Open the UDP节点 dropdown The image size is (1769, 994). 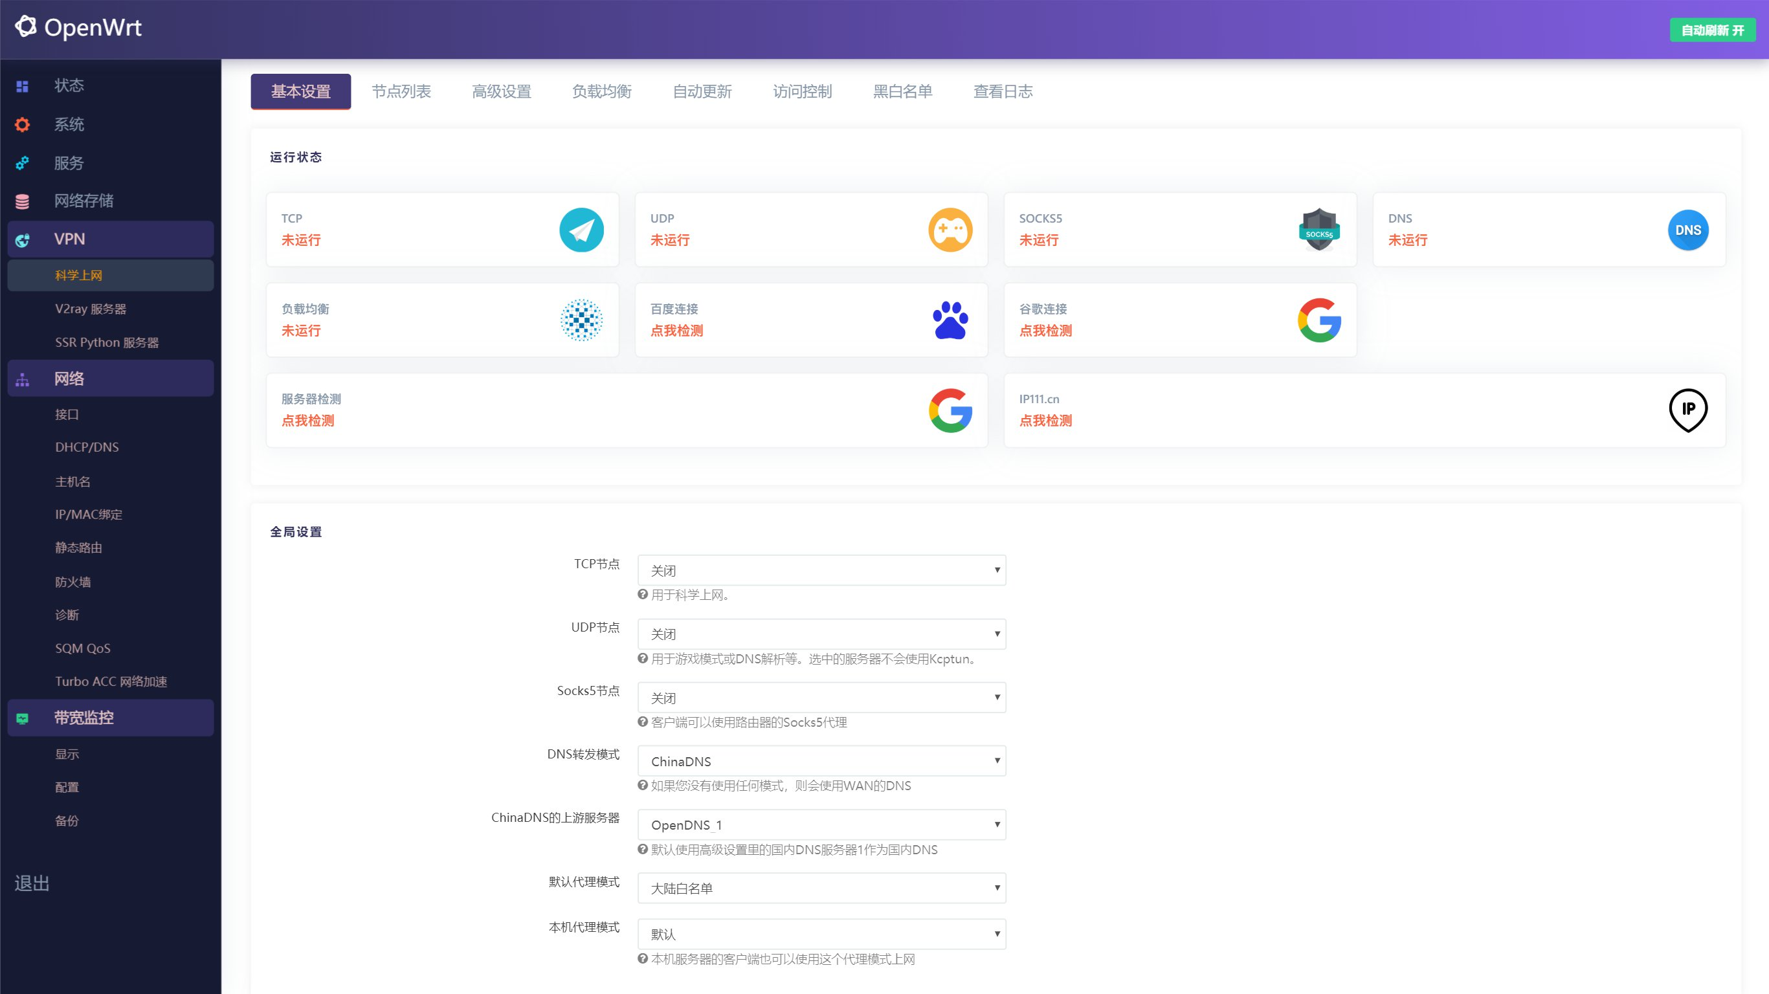(822, 634)
